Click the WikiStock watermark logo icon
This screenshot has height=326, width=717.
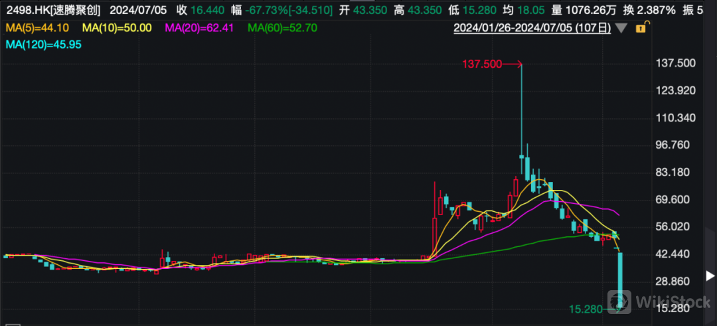coord(623,302)
